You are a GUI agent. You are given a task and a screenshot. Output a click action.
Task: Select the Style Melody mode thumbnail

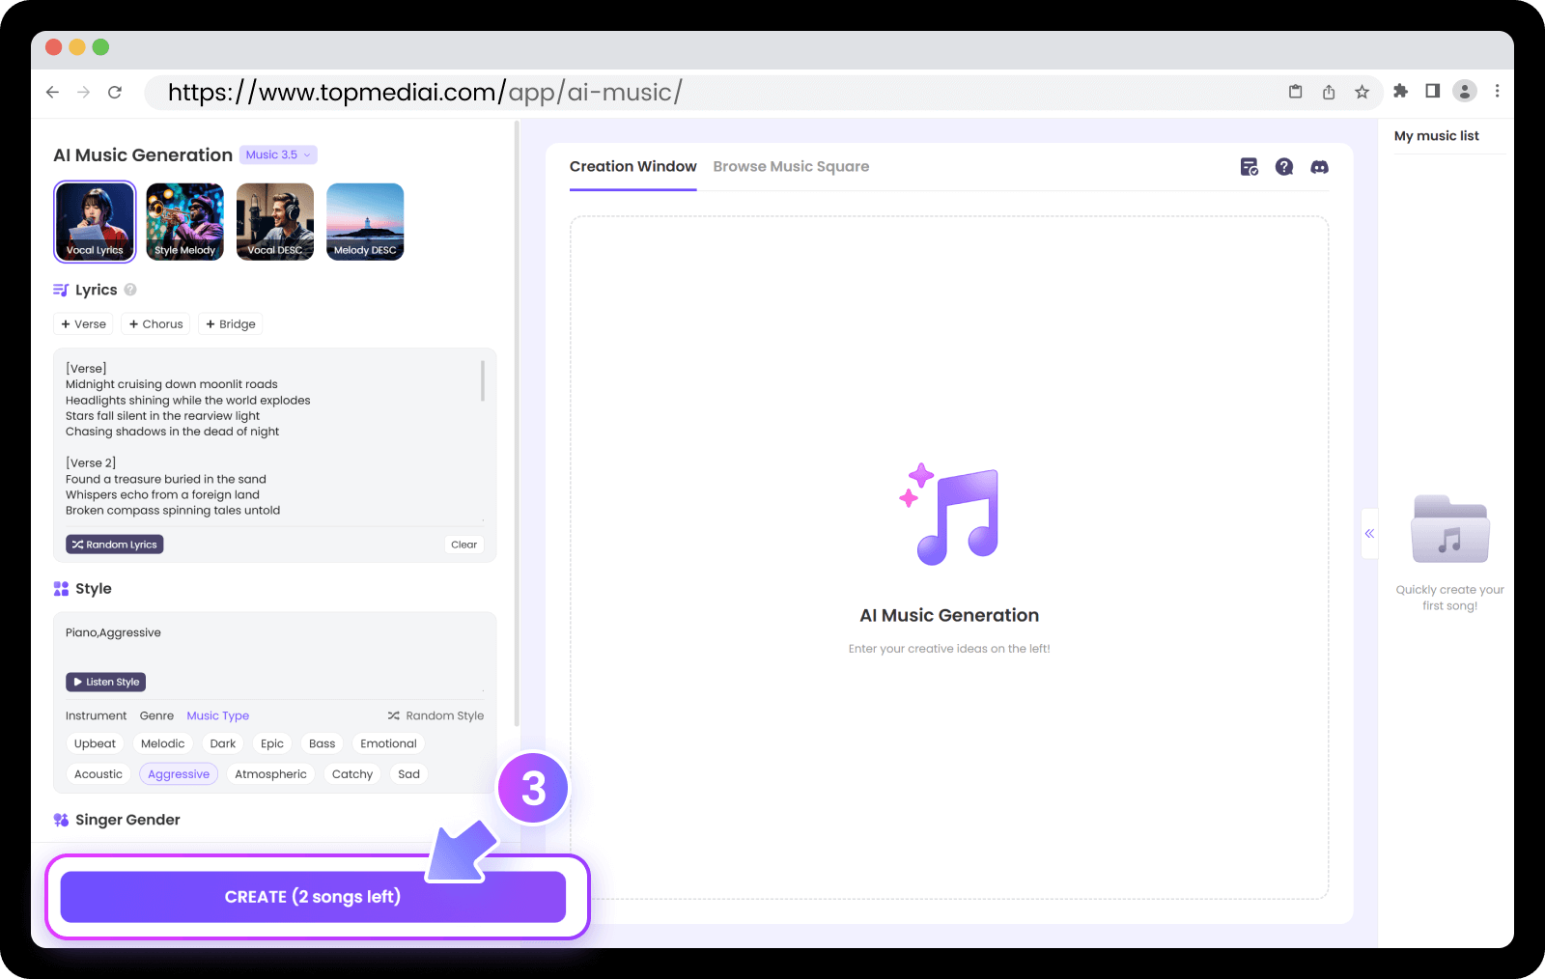click(185, 222)
